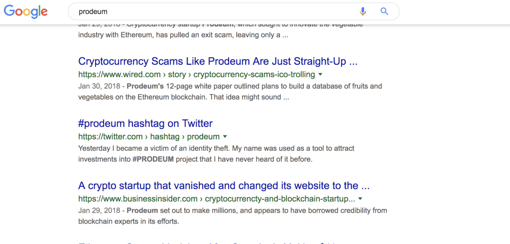Image resolution: width=510 pixels, height=244 pixels.
Task: Expand dropdown arrow beside wired.com URL
Action: [x=320, y=75]
